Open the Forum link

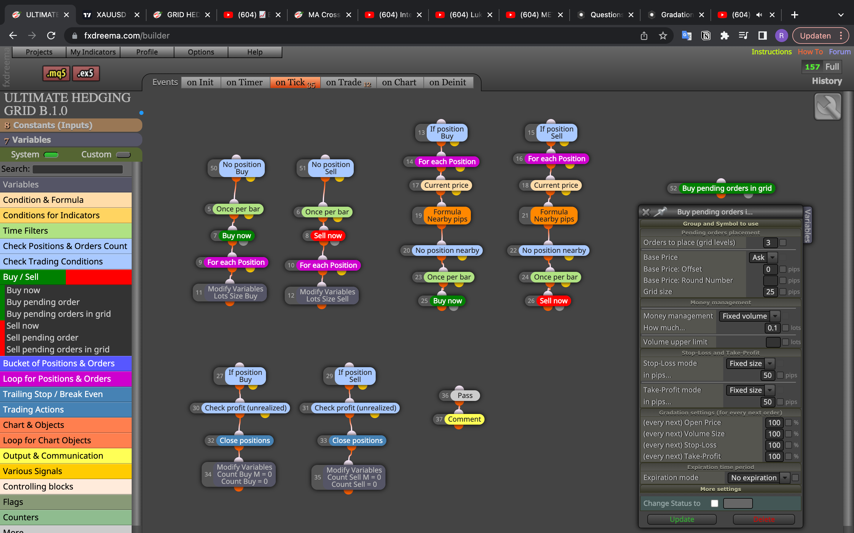click(839, 52)
